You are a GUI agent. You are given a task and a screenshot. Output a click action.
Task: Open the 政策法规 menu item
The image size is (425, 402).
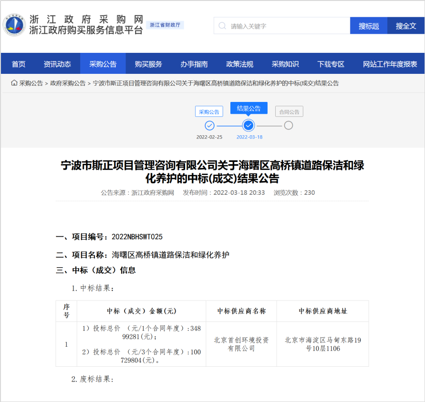pos(239,64)
